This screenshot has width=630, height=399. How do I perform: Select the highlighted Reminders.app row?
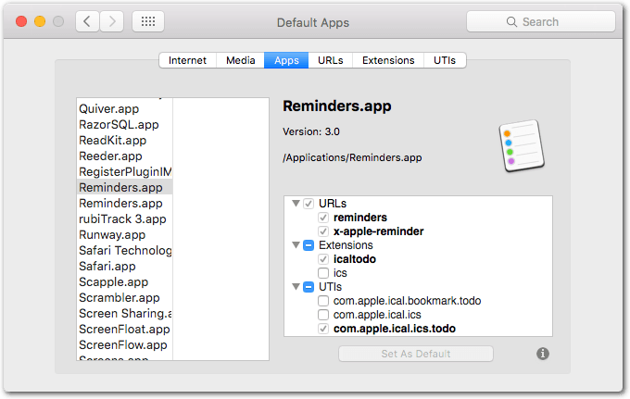point(124,187)
